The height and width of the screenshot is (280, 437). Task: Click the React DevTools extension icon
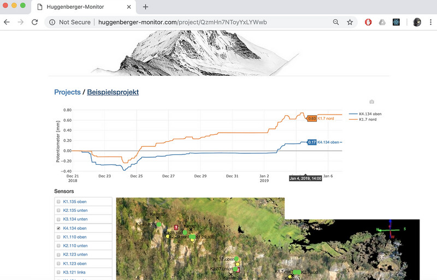pyautogui.click(x=396, y=22)
